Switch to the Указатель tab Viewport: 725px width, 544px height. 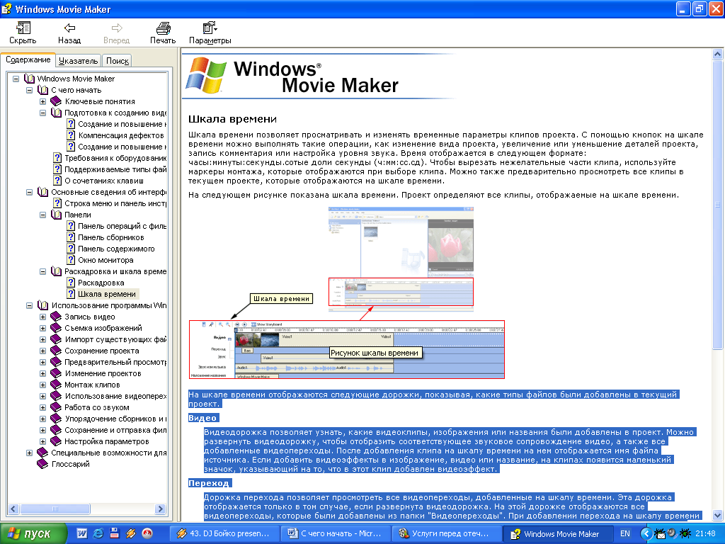[x=78, y=61]
